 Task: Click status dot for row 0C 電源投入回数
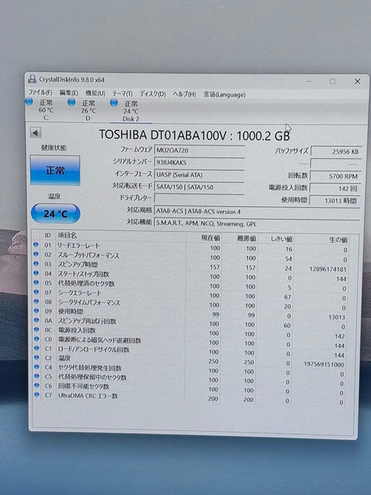pyautogui.click(x=36, y=330)
